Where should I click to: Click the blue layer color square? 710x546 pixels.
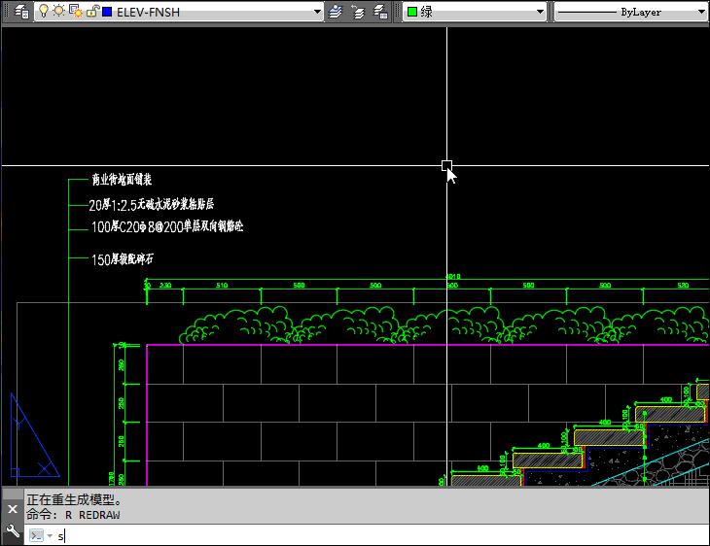[x=106, y=13]
